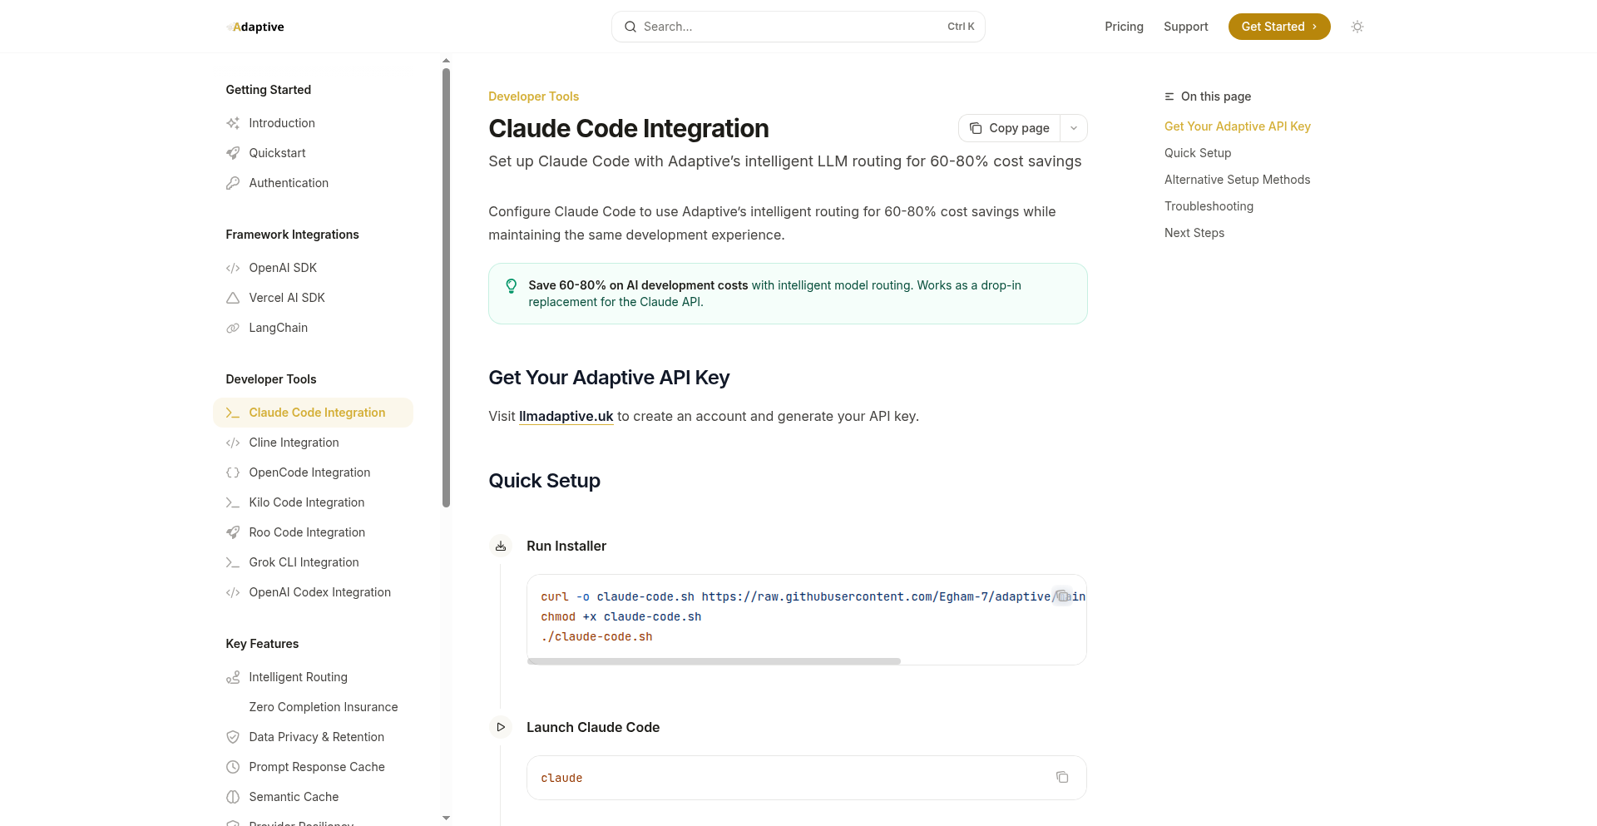
Task: Click the code icon beside OpenAI Codex Integration
Action: (233, 592)
